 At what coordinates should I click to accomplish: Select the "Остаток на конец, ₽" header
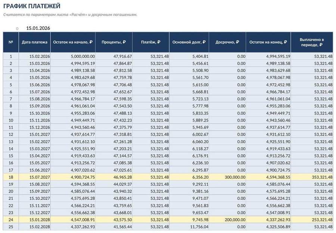click(x=268, y=42)
